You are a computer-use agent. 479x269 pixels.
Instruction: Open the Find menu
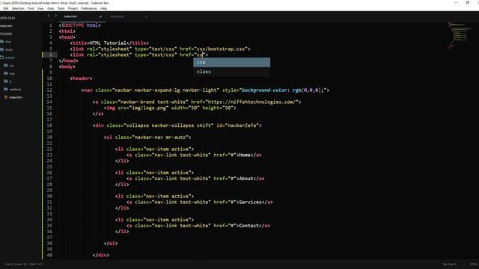click(x=31, y=8)
